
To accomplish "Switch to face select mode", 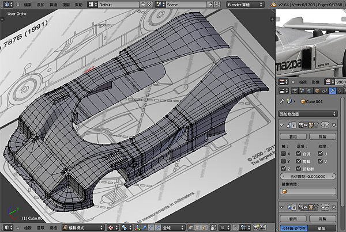I will click(x=204, y=227).
